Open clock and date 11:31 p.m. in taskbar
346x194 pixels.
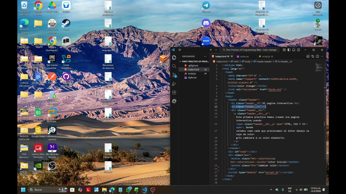pyautogui.click(x=315, y=190)
